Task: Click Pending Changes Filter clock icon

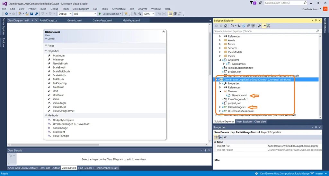Action: pos(232,26)
